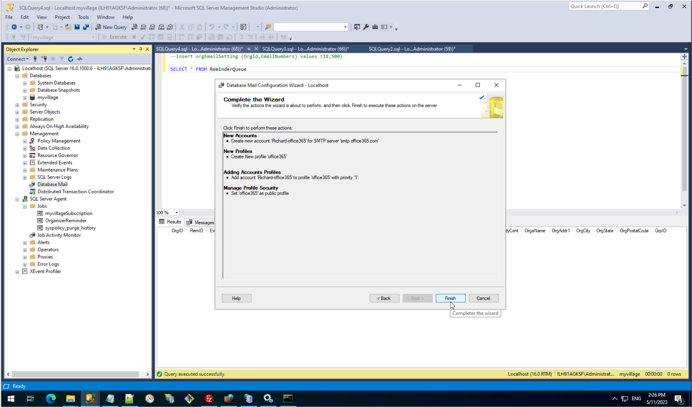Open the Connect dropdown in Object Explorer
Screen dimensions: 692x408
(18, 59)
